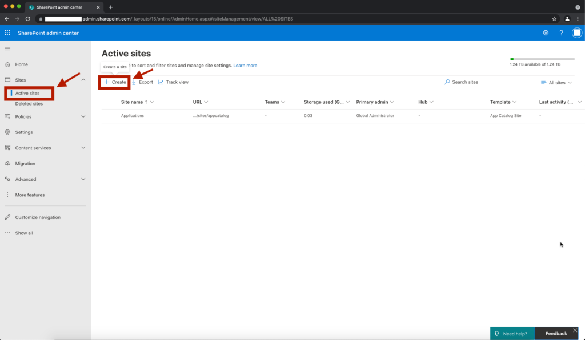Screen dimensions: 585x340
Task: Open the Hub column dropdown
Action: (431, 102)
